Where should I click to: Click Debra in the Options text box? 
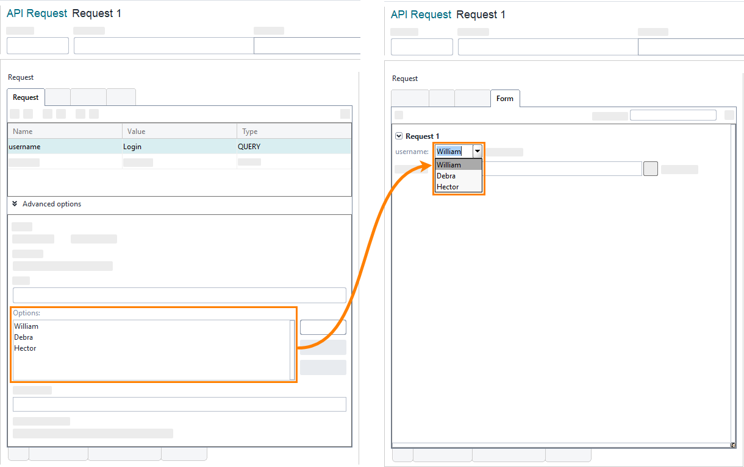pyautogui.click(x=24, y=337)
